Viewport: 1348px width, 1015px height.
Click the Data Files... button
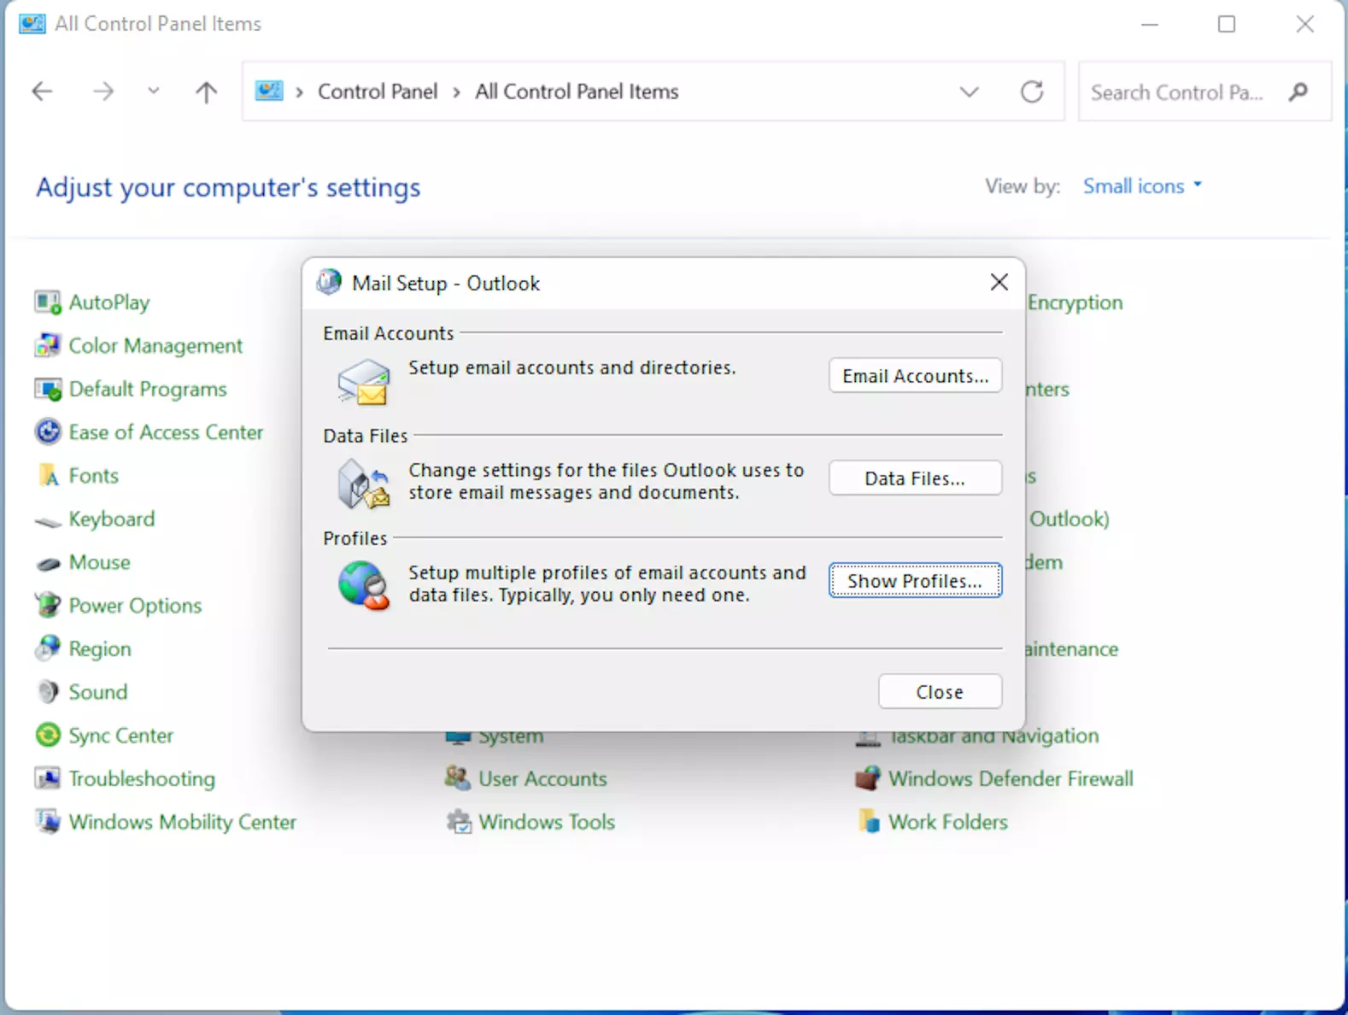point(915,478)
